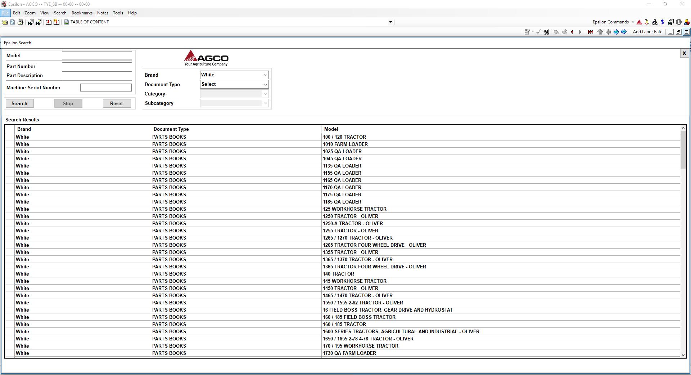Select the 125 WORKHORSE TRACTOR row
Screen dimensions: 691x375
click(x=342, y=209)
